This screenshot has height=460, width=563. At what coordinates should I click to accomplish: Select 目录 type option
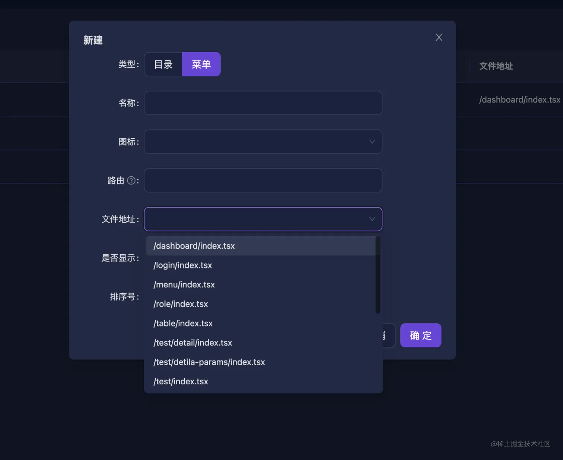pyautogui.click(x=163, y=64)
